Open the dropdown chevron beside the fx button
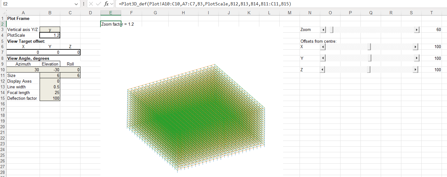447x177 pixels. pyautogui.click(x=112, y=4)
